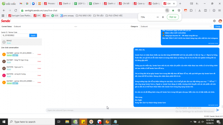
Task: Show hidden system tray icons
Action: tap(191, 122)
